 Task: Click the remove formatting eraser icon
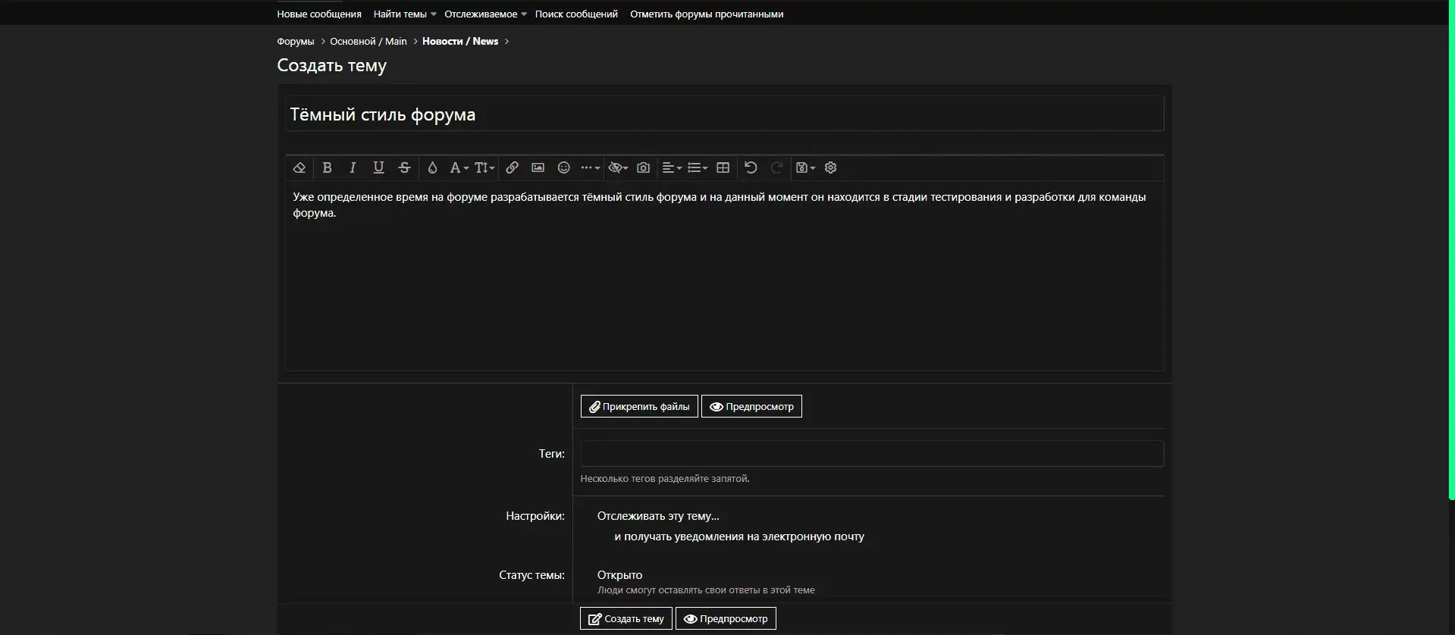(x=299, y=167)
